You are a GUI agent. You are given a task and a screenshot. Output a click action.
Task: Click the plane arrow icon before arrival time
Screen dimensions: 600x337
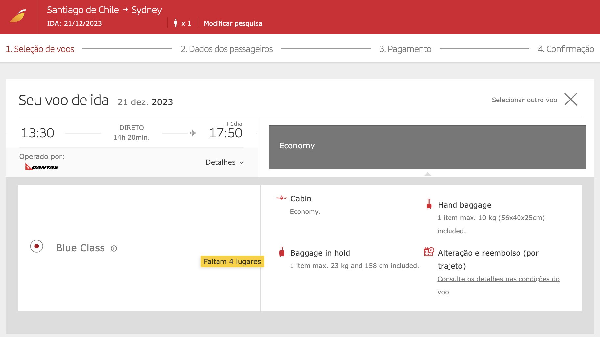click(x=193, y=133)
